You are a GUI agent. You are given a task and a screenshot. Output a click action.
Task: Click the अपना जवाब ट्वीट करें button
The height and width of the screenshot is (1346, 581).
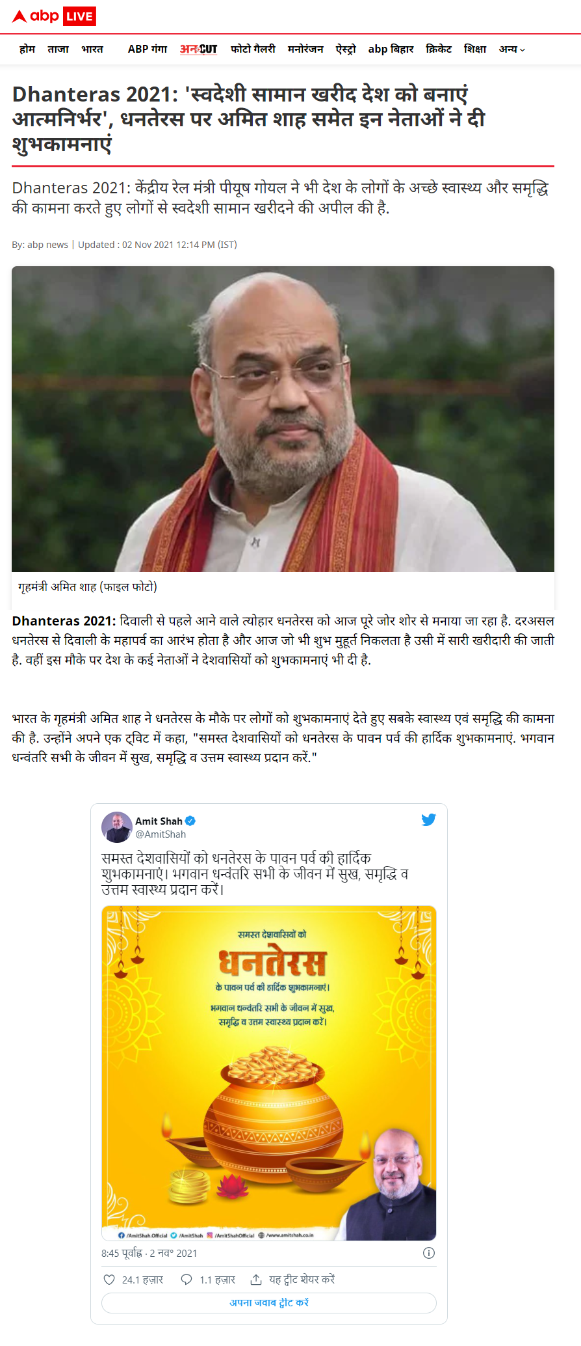(x=269, y=1302)
